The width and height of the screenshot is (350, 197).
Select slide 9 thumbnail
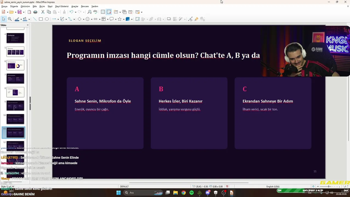15,106
